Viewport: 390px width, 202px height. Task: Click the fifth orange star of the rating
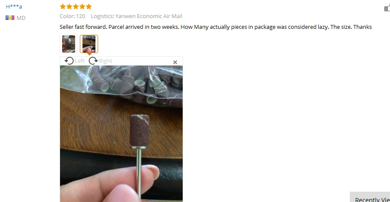[89, 6]
